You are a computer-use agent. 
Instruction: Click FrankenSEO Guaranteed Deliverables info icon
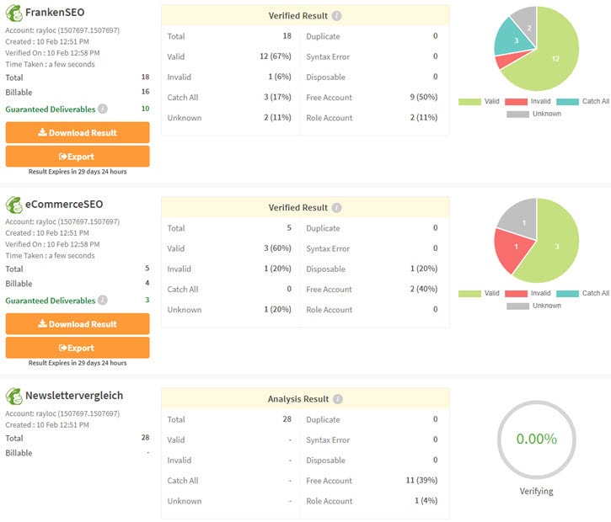(x=103, y=109)
